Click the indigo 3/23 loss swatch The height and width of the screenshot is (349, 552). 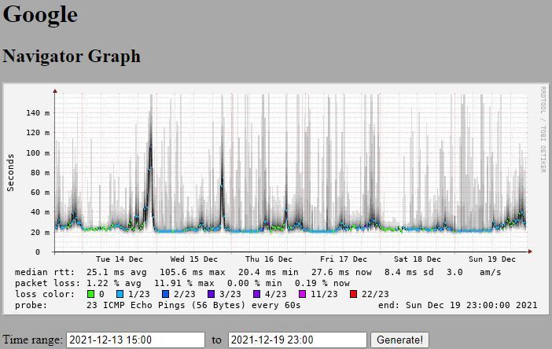[x=211, y=294]
